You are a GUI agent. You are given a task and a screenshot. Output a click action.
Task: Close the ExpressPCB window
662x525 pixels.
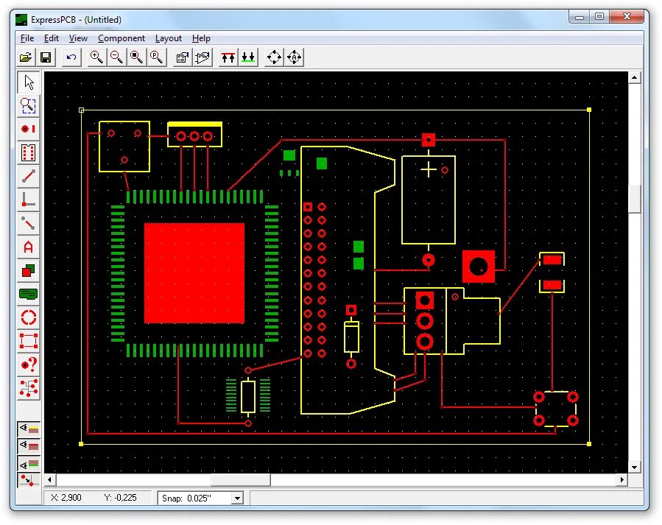(627, 17)
